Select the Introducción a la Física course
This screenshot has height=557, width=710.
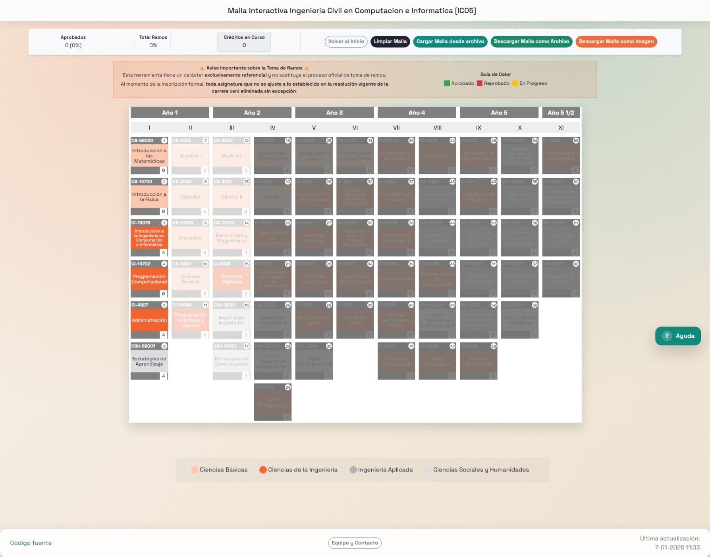tap(149, 197)
